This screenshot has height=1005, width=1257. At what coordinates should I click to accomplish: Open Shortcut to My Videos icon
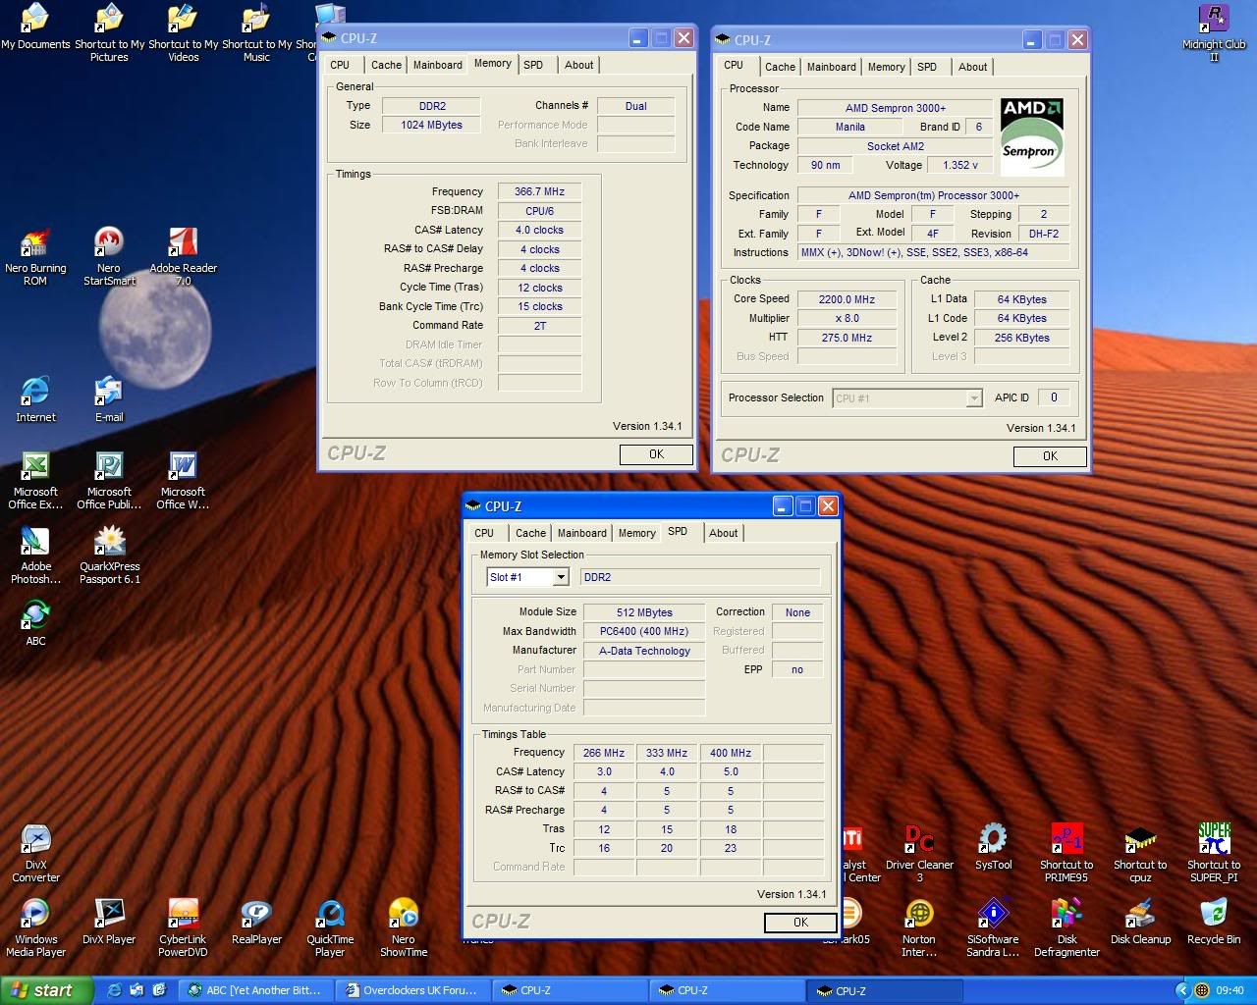click(x=183, y=33)
